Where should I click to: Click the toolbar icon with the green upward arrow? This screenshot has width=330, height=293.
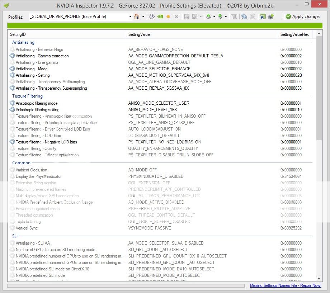(271, 16)
